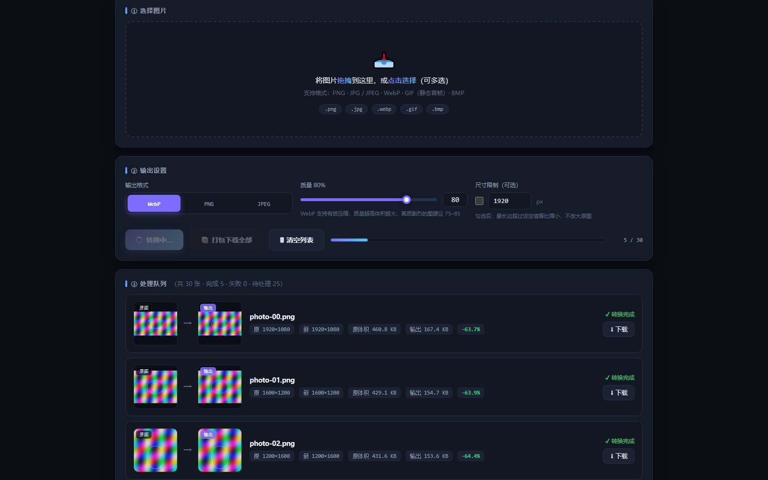Click the size limit field showing 1920
The height and width of the screenshot is (480, 768).
point(509,201)
